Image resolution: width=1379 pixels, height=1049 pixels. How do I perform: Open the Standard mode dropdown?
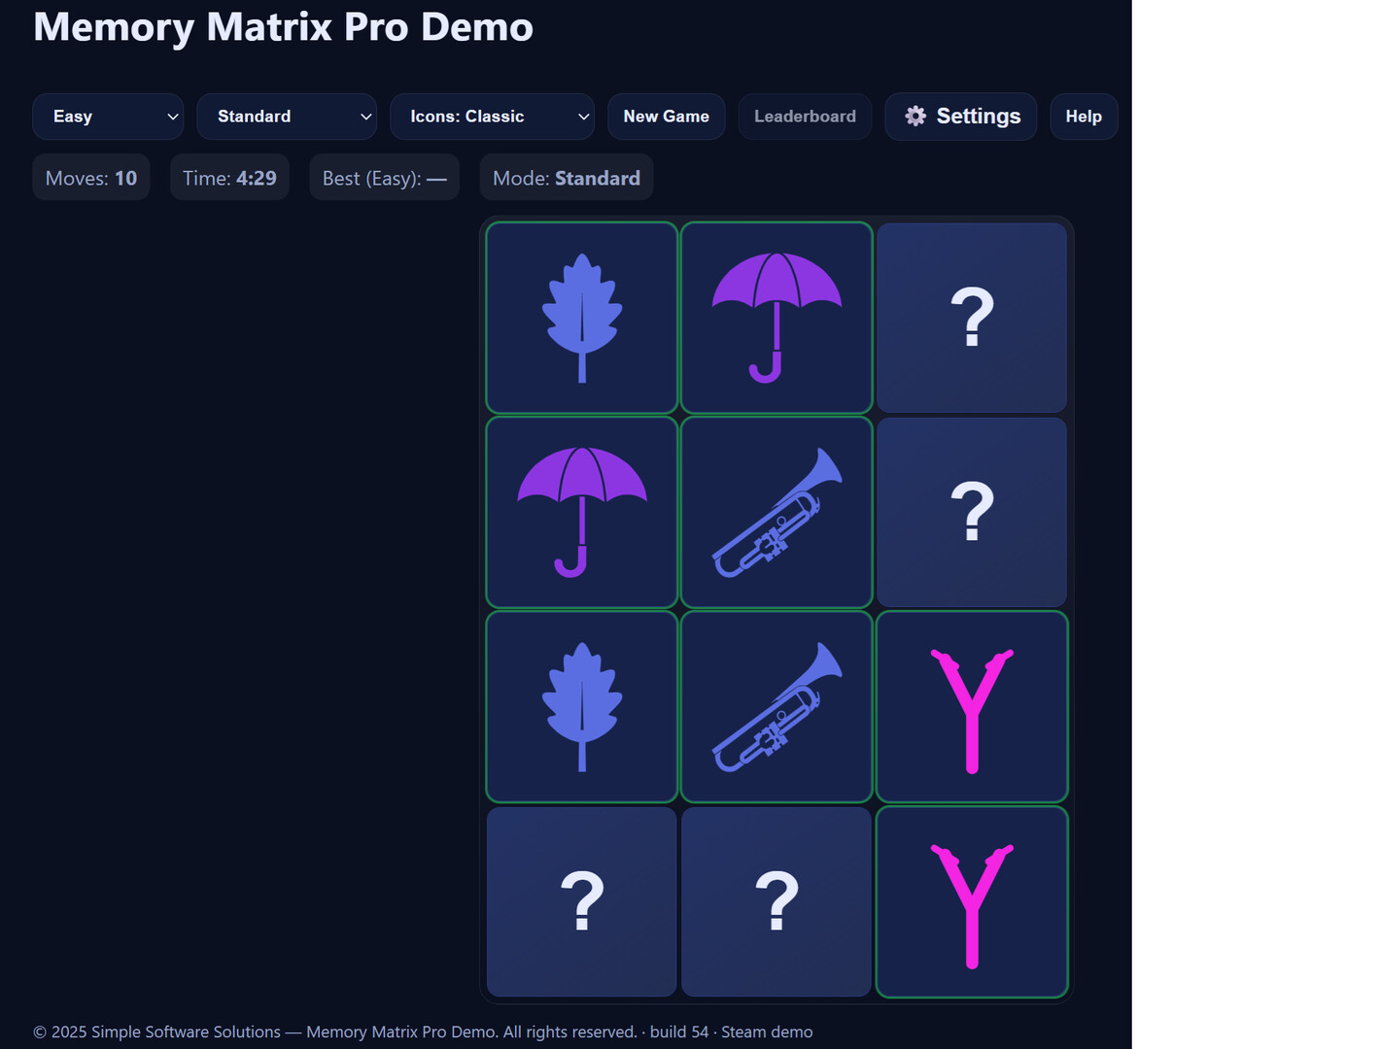tap(287, 117)
